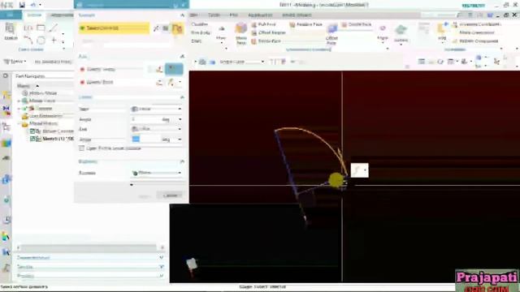520x292 pixels.
Task: Click the Offset Region tool
Action: coord(269,32)
